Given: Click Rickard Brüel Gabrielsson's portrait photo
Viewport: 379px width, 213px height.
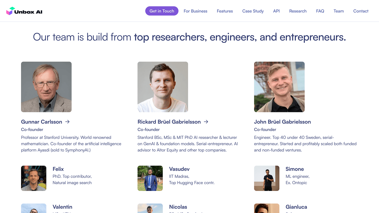Looking at the screenshot, I should click(x=163, y=87).
